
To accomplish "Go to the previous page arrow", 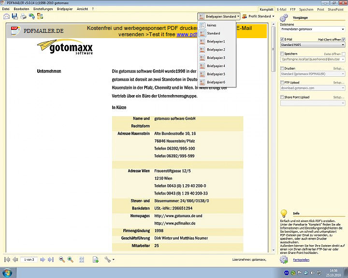I will 15,259.
